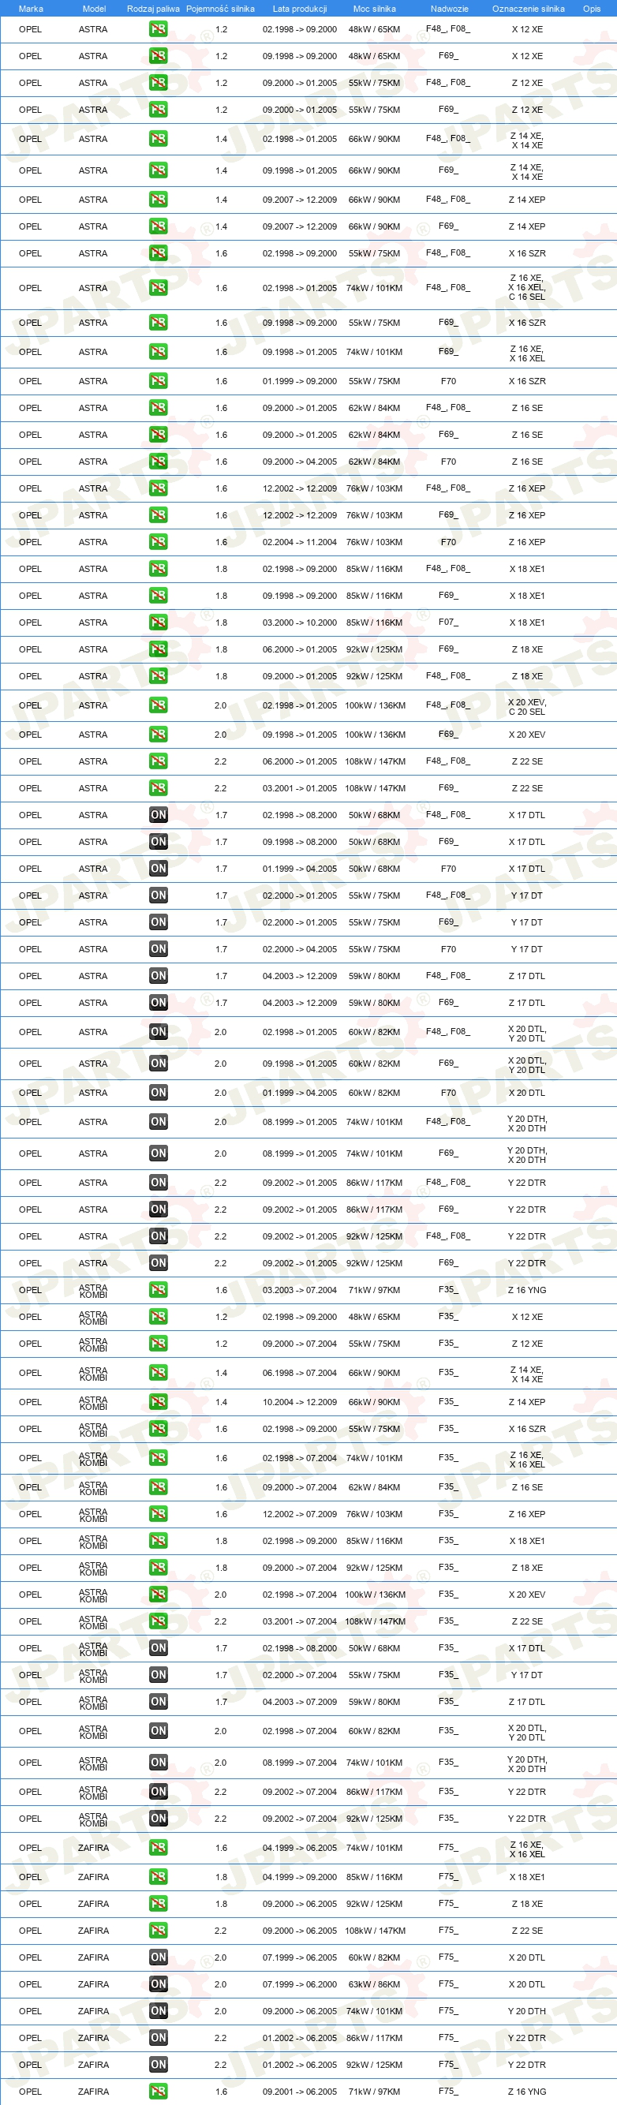Click diesel ON icon in Astra Kombi Y 17 DT row
The height and width of the screenshot is (2105, 617).
tap(159, 1675)
